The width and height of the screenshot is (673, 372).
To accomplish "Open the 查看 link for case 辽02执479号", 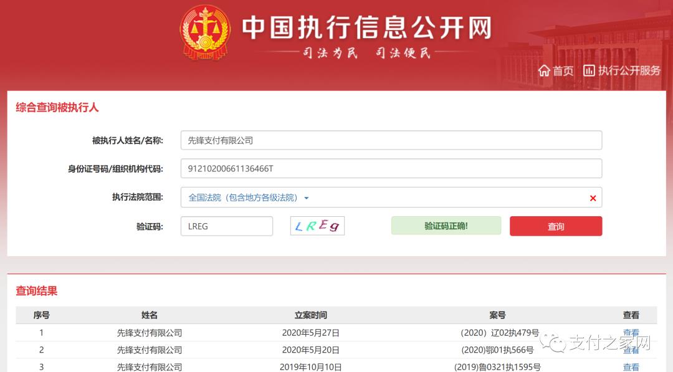I will point(631,333).
